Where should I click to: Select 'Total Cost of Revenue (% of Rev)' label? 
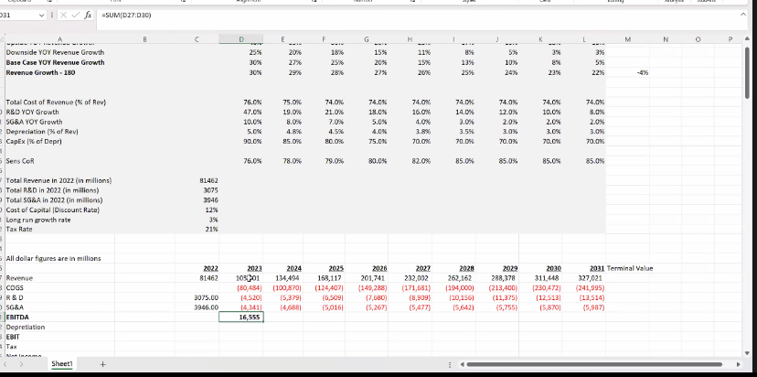[x=56, y=102]
